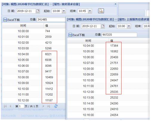Select value 6936 in left table
Screen dimensions: 151x121
[x=48, y=60]
